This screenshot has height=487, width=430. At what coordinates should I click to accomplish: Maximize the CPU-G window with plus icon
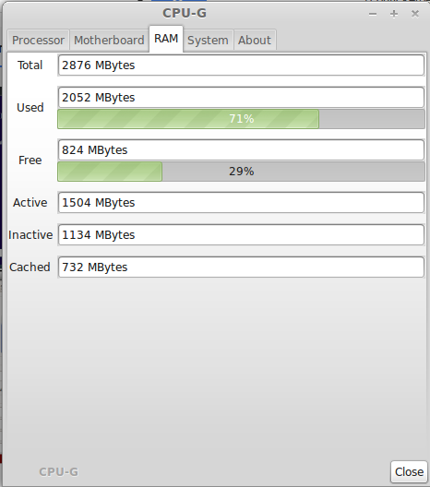click(x=394, y=14)
